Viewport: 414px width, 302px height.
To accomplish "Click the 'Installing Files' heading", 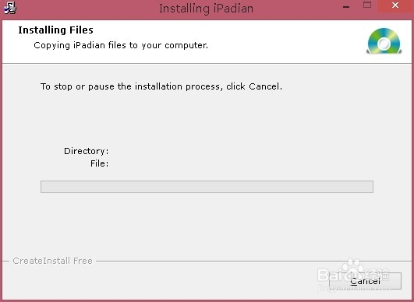I will point(55,30).
